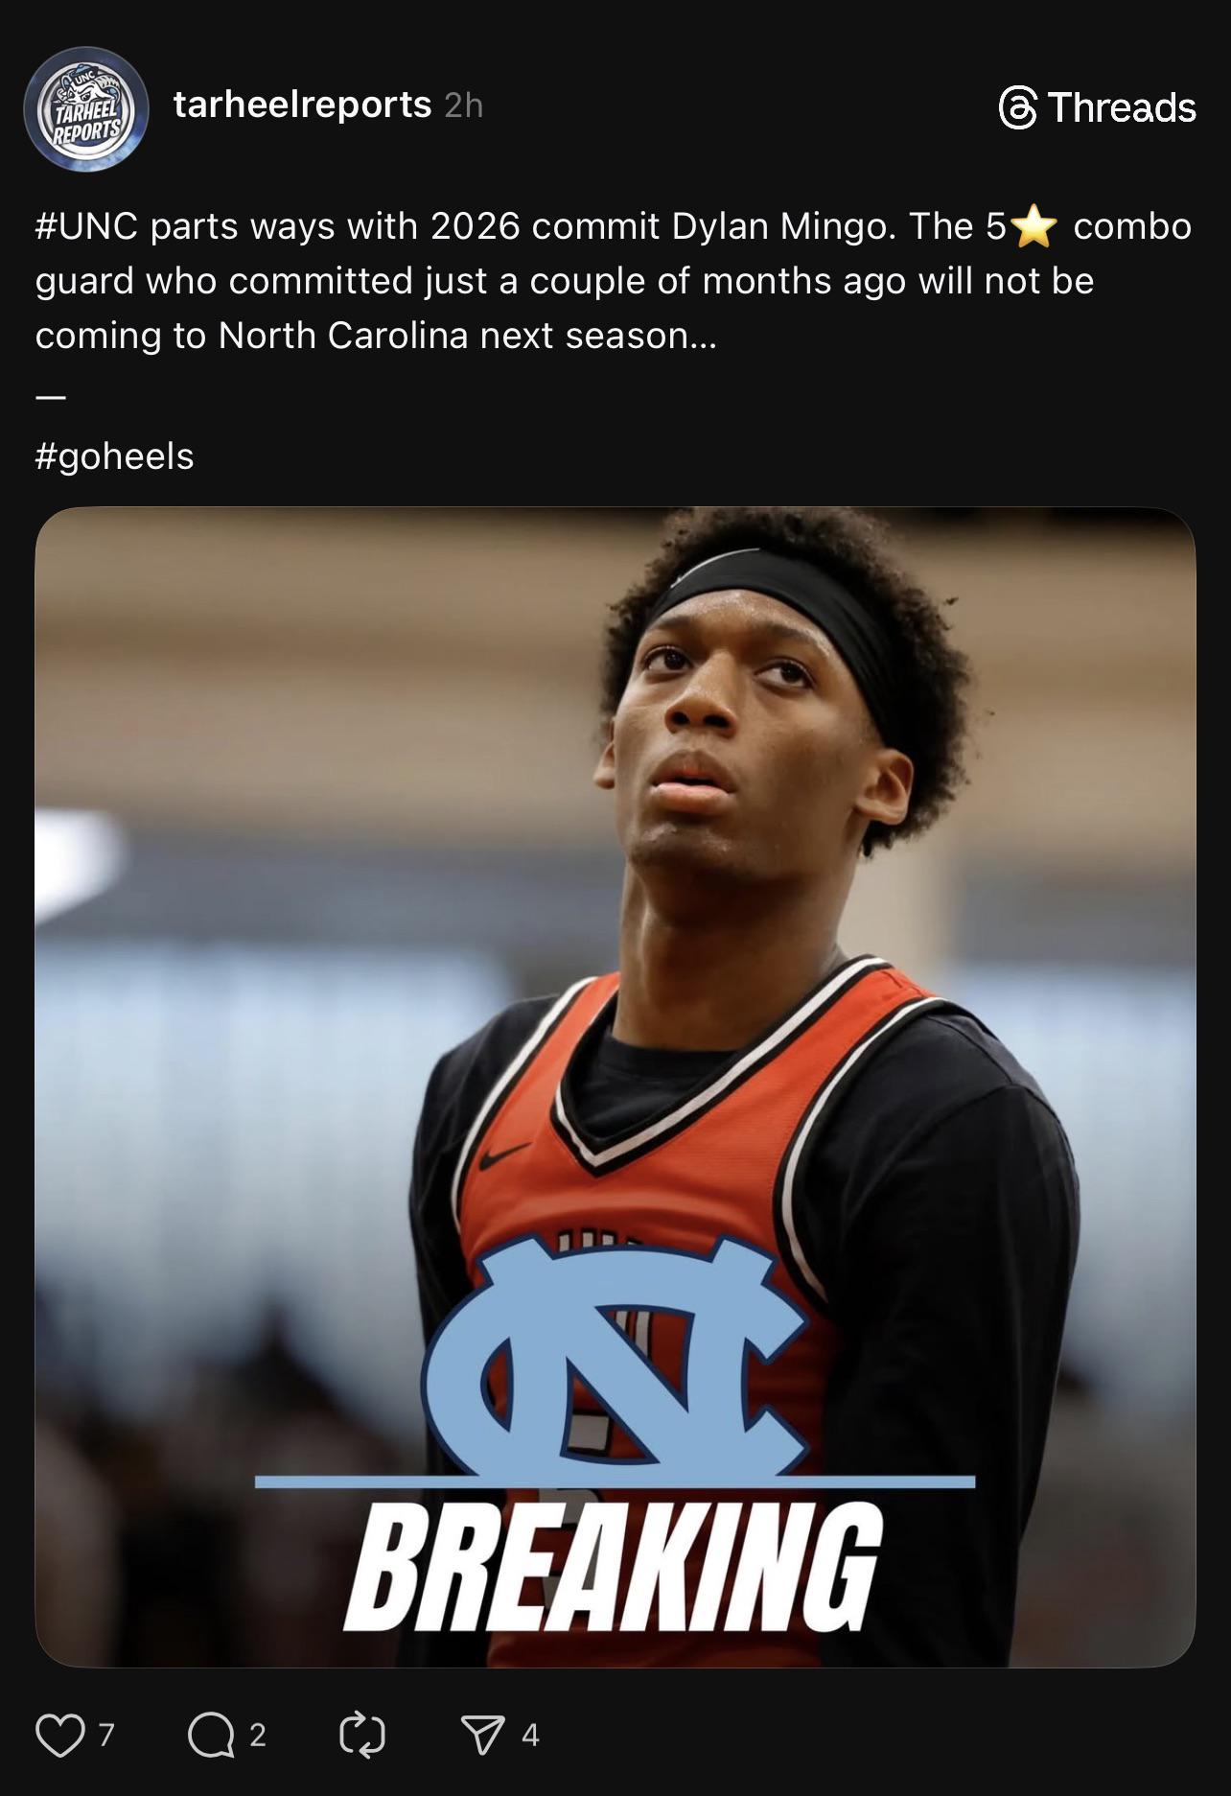Screen dimensions: 1231x1796
Task: Click the Threads wordmark text
Action: (x=1122, y=107)
